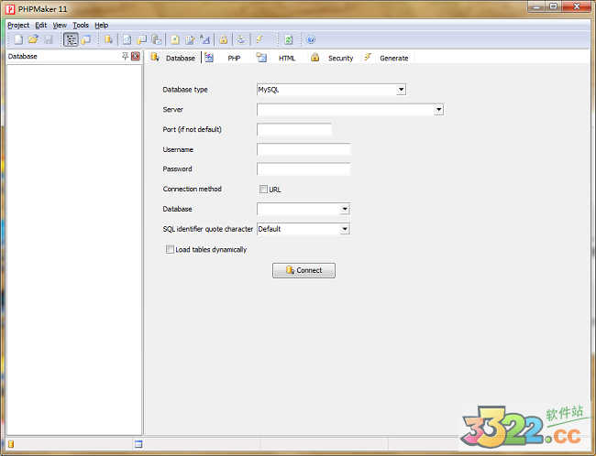Expand the SQL identifier quote character dropdown
This screenshot has height=456, width=596.
(x=345, y=229)
